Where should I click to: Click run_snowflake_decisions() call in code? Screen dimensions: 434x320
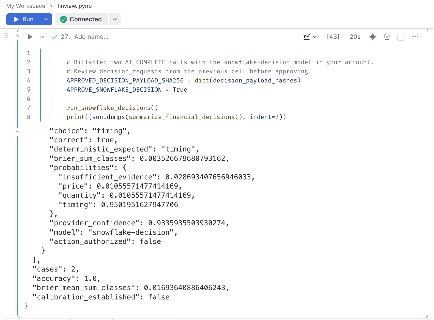coord(112,108)
